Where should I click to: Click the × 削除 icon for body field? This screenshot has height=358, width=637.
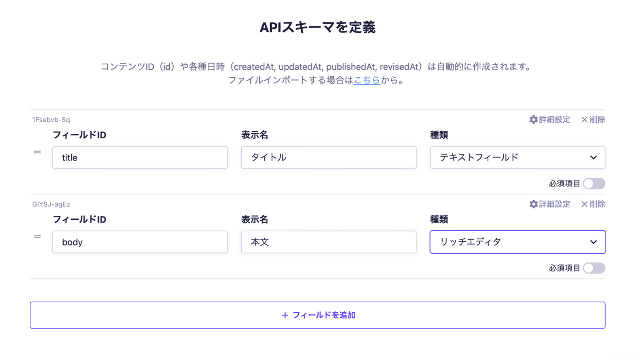(x=584, y=204)
